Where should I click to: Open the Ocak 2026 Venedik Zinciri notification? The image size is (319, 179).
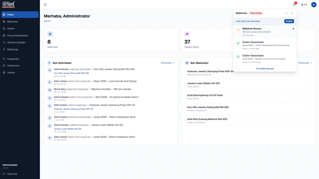click(265, 59)
